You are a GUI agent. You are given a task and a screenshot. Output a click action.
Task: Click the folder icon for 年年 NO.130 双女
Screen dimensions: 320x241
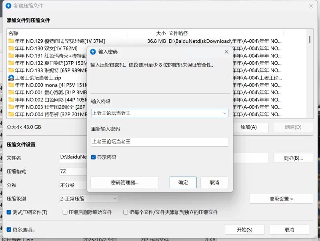pyautogui.click(x=11, y=48)
